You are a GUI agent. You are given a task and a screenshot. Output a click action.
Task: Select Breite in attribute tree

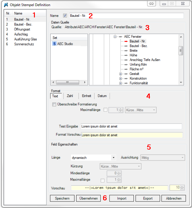coord(134,51)
